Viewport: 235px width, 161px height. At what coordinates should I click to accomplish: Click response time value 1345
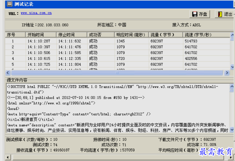[120, 41]
